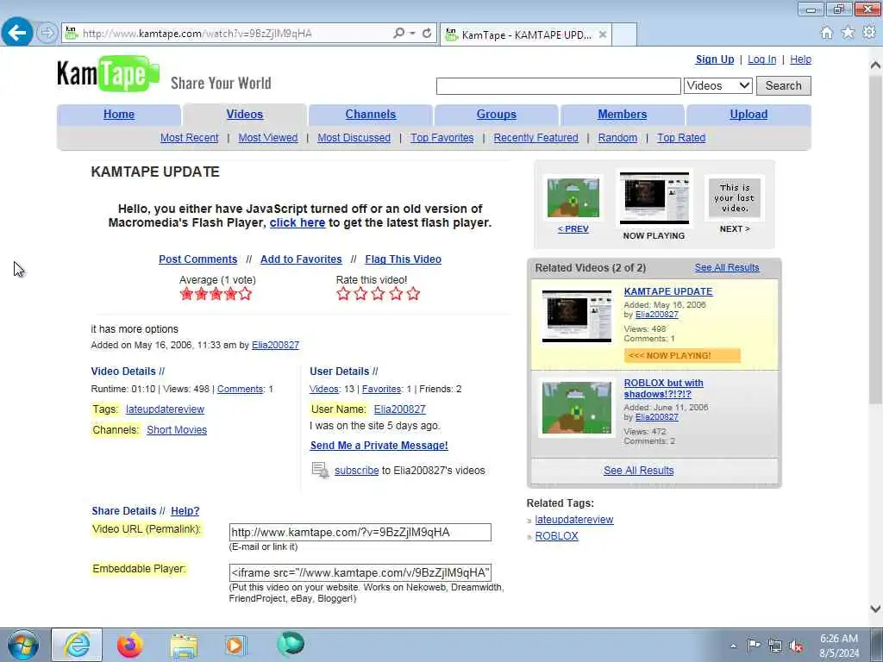Viewport: 883px width, 662px height.
Task: Open the Help link at top right
Action: 801,59
